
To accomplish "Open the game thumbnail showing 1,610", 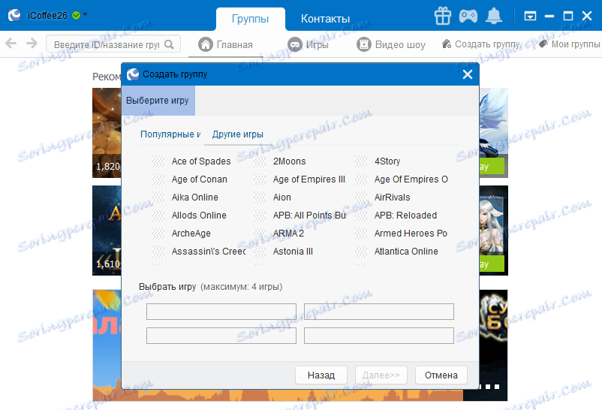I will point(107,231).
